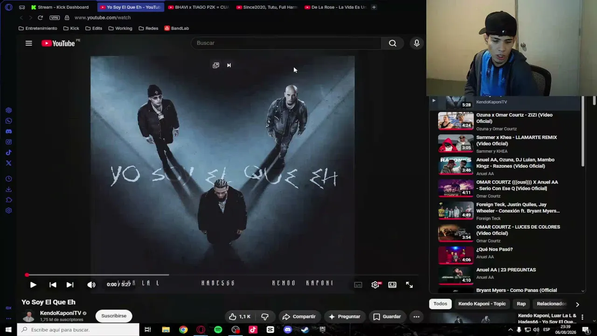Open the Entretenimiento bookmarks folder

tap(38, 28)
